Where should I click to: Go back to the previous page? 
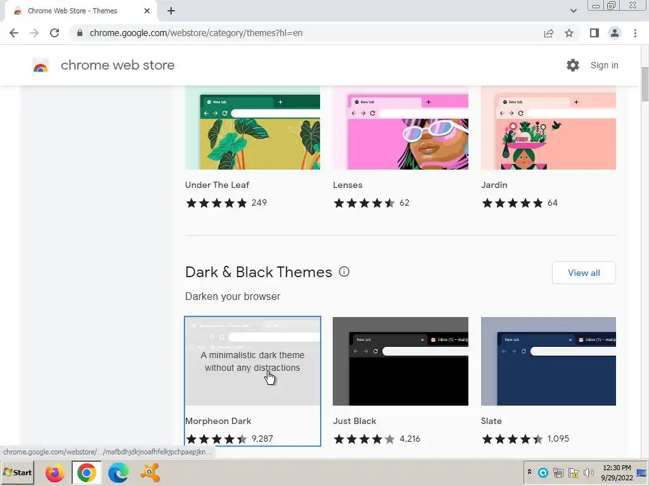pos(14,33)
